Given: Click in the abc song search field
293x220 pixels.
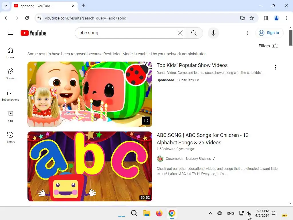Looking at the screenshot, I should tap(127, 33).
